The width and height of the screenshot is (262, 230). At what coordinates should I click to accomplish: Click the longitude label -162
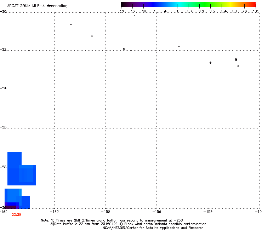[54, 212]
